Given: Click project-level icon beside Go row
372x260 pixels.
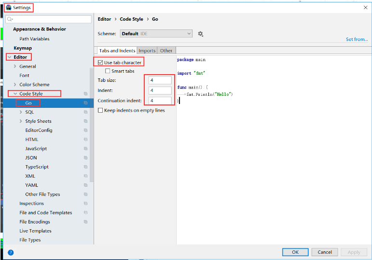Looking at the screenshot, I should [x=86, y=103].
